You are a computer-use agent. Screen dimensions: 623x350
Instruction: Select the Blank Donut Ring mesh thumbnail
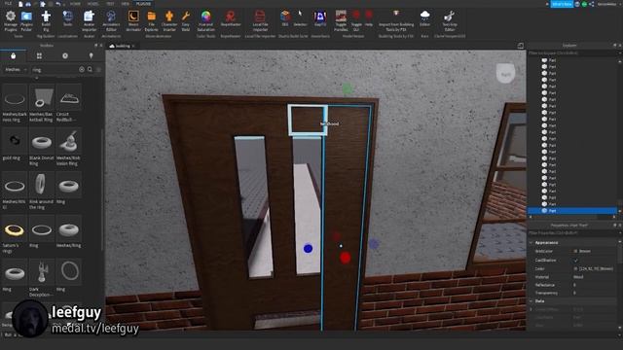[x=41, y=141]
